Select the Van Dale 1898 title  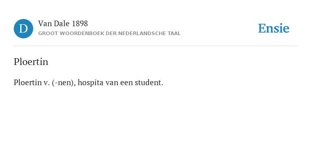(x=63, y=24)
